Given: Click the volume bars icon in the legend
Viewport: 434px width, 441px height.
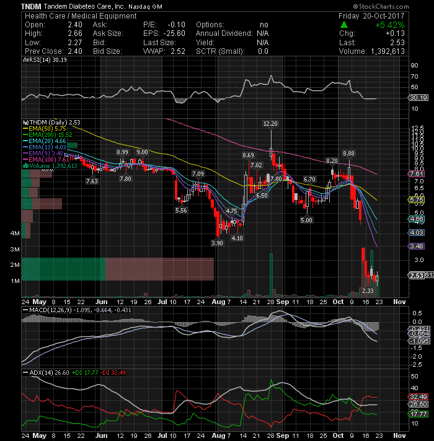Looking at the screenshot, I should (25, 165).
